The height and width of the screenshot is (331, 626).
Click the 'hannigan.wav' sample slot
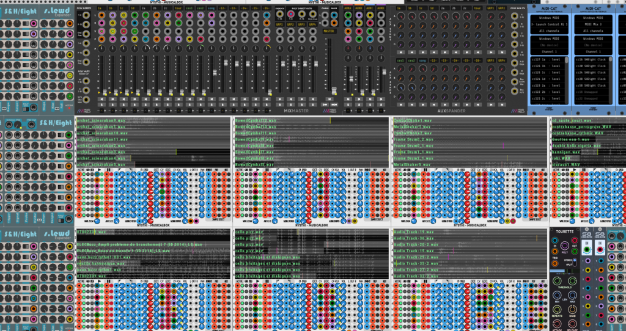click(x=587, y=152)
